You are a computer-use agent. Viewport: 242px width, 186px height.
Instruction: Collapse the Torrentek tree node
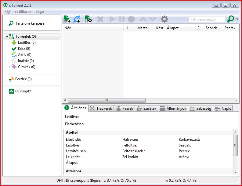click(x=7, y=36)
